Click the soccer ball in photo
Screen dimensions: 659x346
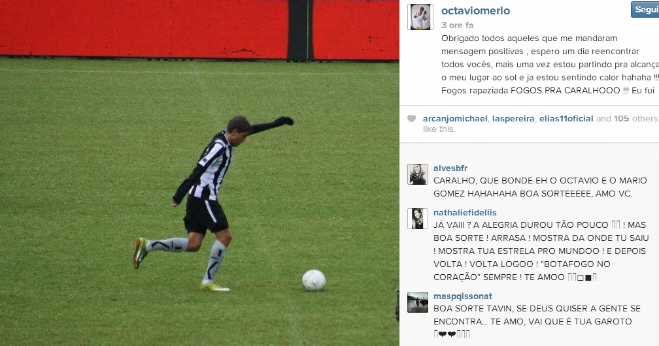click(x=314, y=280)
